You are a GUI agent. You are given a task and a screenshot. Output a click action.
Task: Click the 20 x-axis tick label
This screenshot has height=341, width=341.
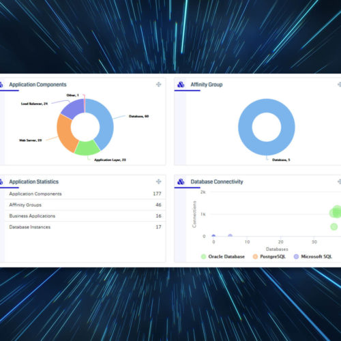[280, 242]
